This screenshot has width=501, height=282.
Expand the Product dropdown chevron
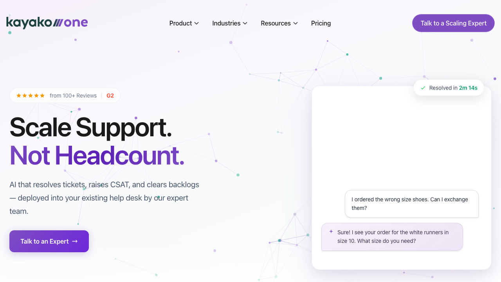tap(196, 23)
